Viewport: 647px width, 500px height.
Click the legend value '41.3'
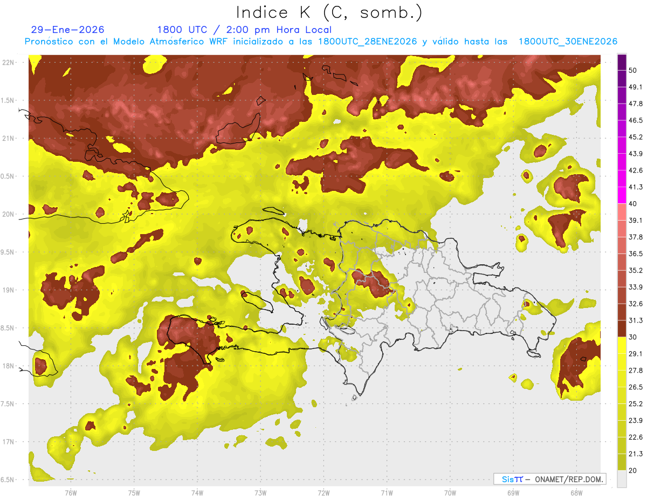coord(636,187)
